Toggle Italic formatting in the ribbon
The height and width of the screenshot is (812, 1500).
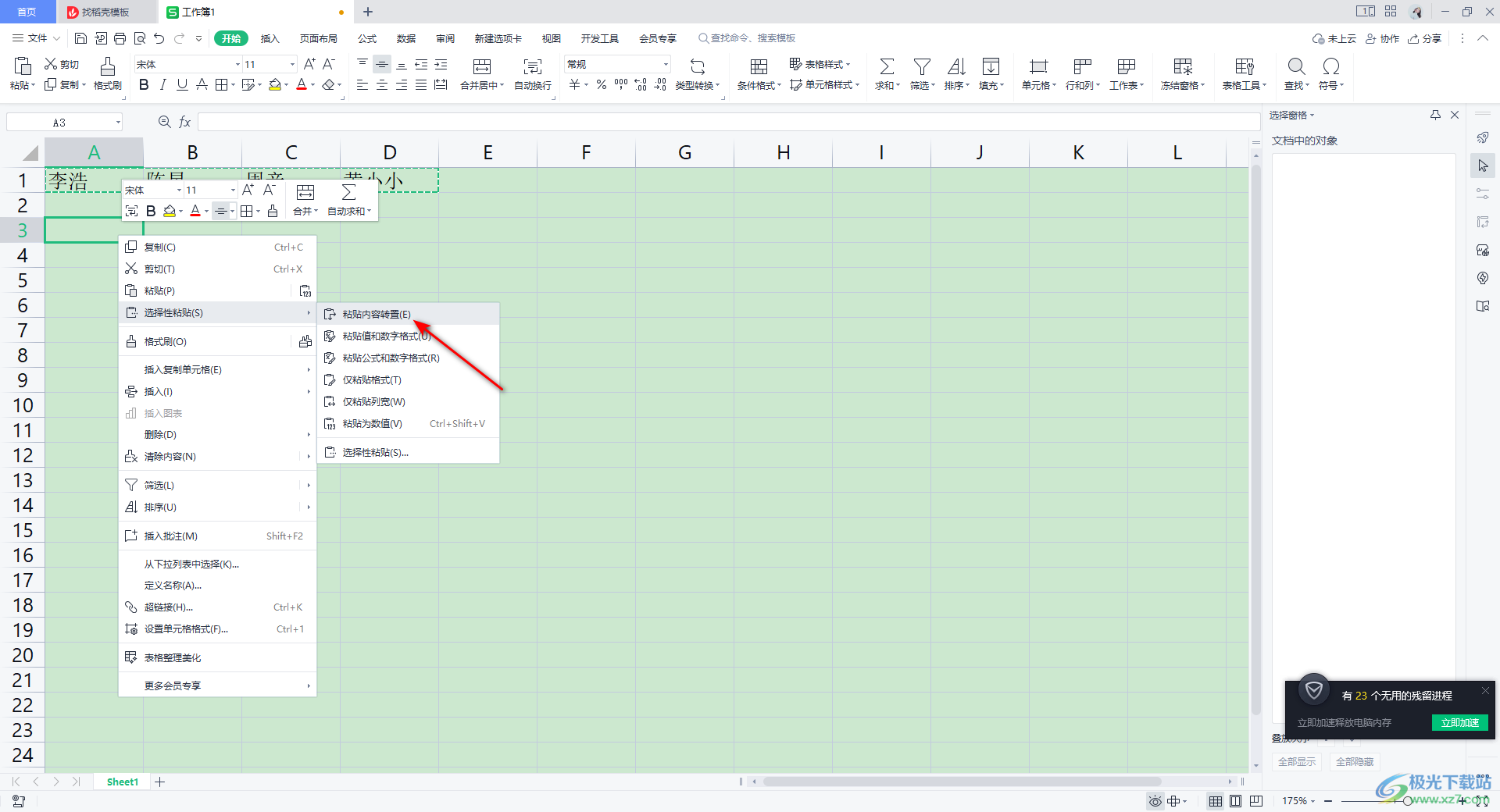162,84
